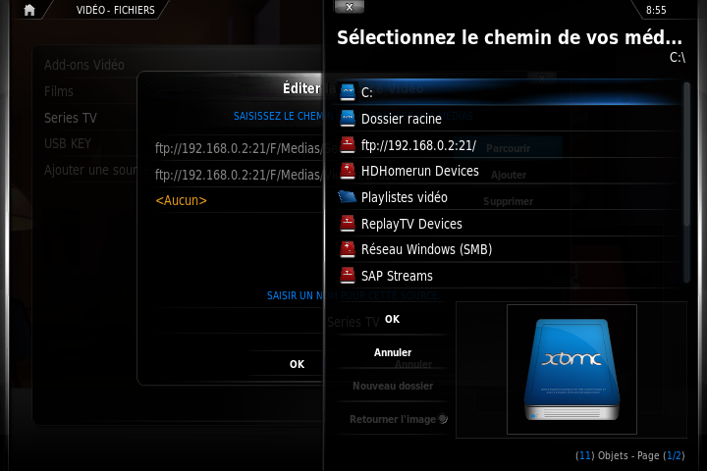The image size is (707, 471).
Task: Click OK in the Éditer source dialog
Action: 297,364
